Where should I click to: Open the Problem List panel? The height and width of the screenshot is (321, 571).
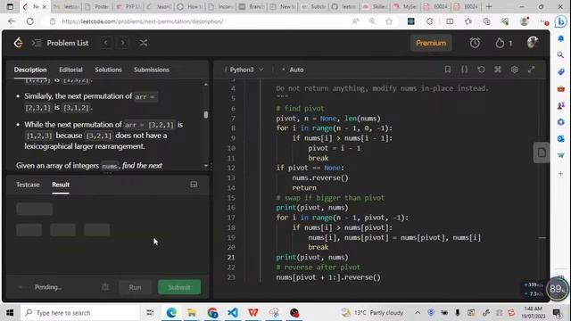tap(61, 43)
